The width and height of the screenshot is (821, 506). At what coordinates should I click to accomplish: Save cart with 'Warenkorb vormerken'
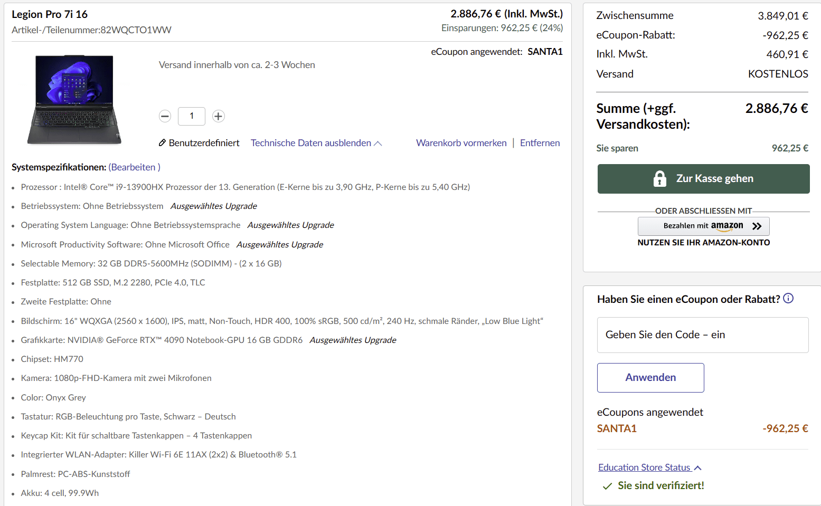[x=461, y=143]
